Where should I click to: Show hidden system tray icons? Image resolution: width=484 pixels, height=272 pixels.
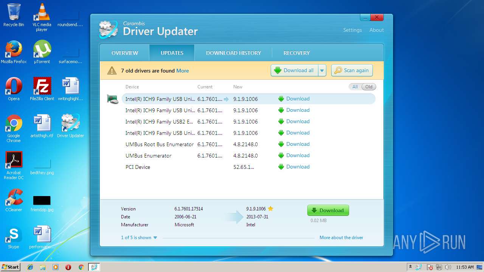pyautogui.click(x=410, y=267)
